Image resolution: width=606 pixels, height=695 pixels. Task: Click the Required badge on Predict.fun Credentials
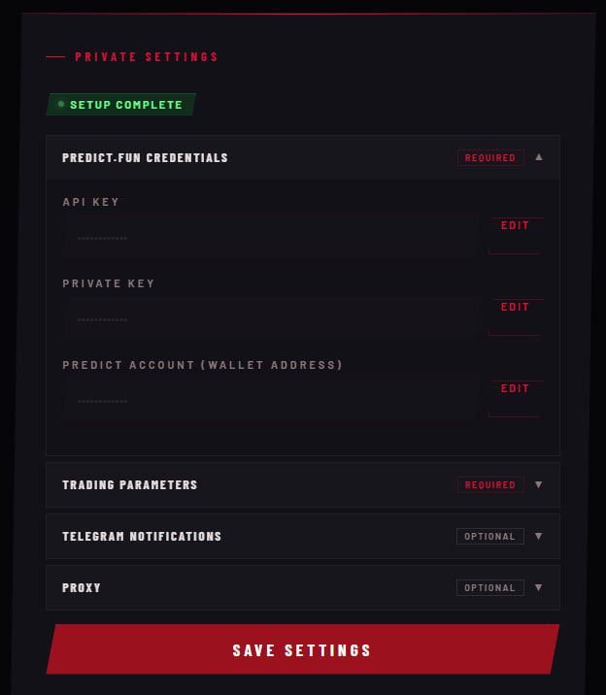[490, 157]
